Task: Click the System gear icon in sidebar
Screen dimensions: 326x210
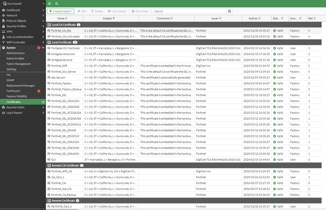Action: coord(3,47)
